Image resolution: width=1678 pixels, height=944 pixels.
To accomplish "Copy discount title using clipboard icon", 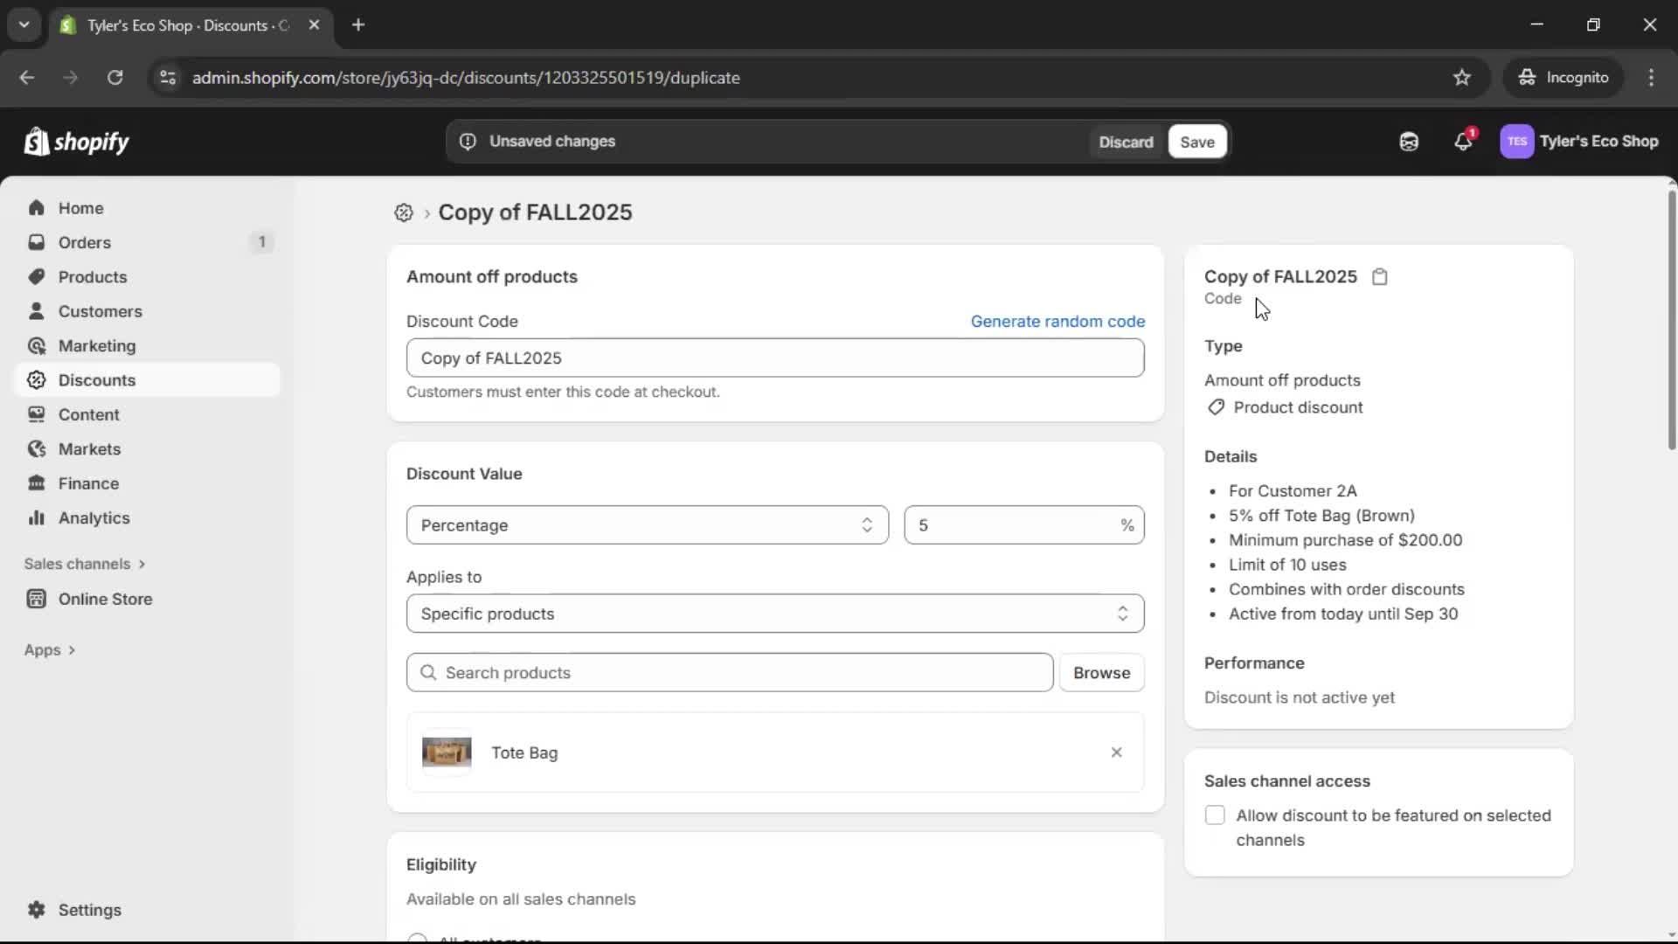I will tap(1380, 276).
